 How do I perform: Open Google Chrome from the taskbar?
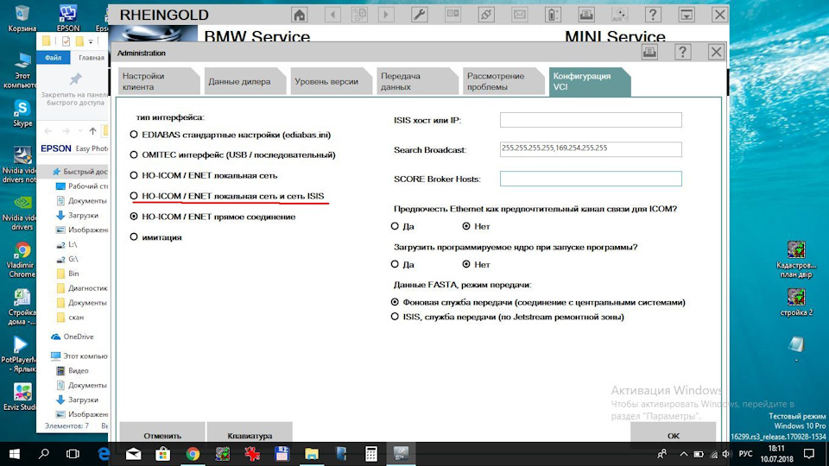(193, 454)
